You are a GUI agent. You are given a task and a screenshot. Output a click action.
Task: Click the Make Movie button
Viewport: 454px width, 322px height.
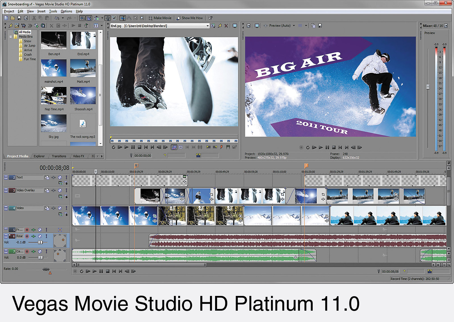[x=160, y=18]
